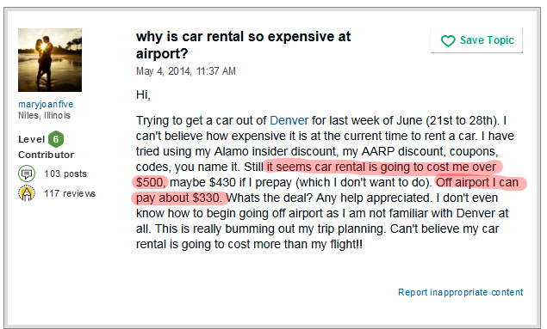This screenshot has width=547, height=329.
Task: Open the maryjoanfive username link
Action: [46, 104]
